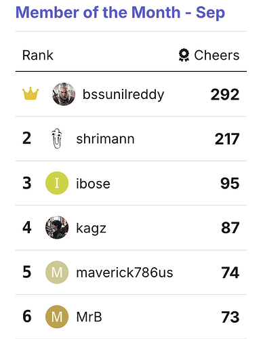Click the Member of the Month heading
This screenshot has width=263, height=339.
(x=120, y=12)
